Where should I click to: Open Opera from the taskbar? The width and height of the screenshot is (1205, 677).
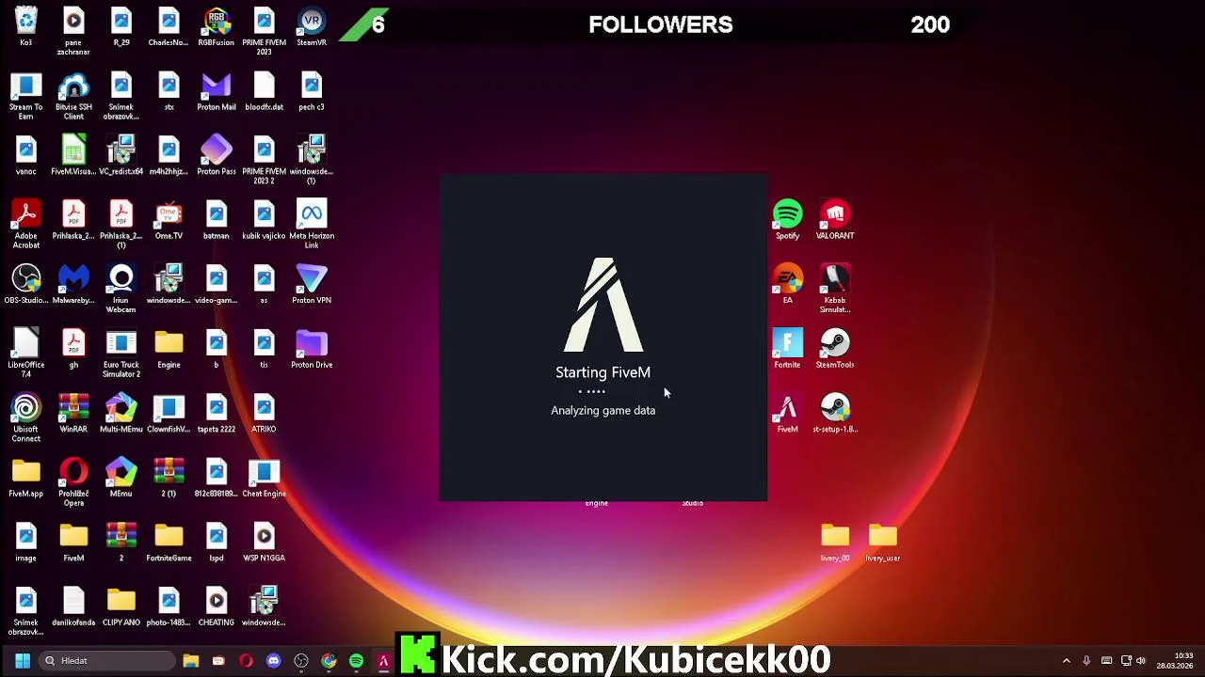tap(246, 661)
